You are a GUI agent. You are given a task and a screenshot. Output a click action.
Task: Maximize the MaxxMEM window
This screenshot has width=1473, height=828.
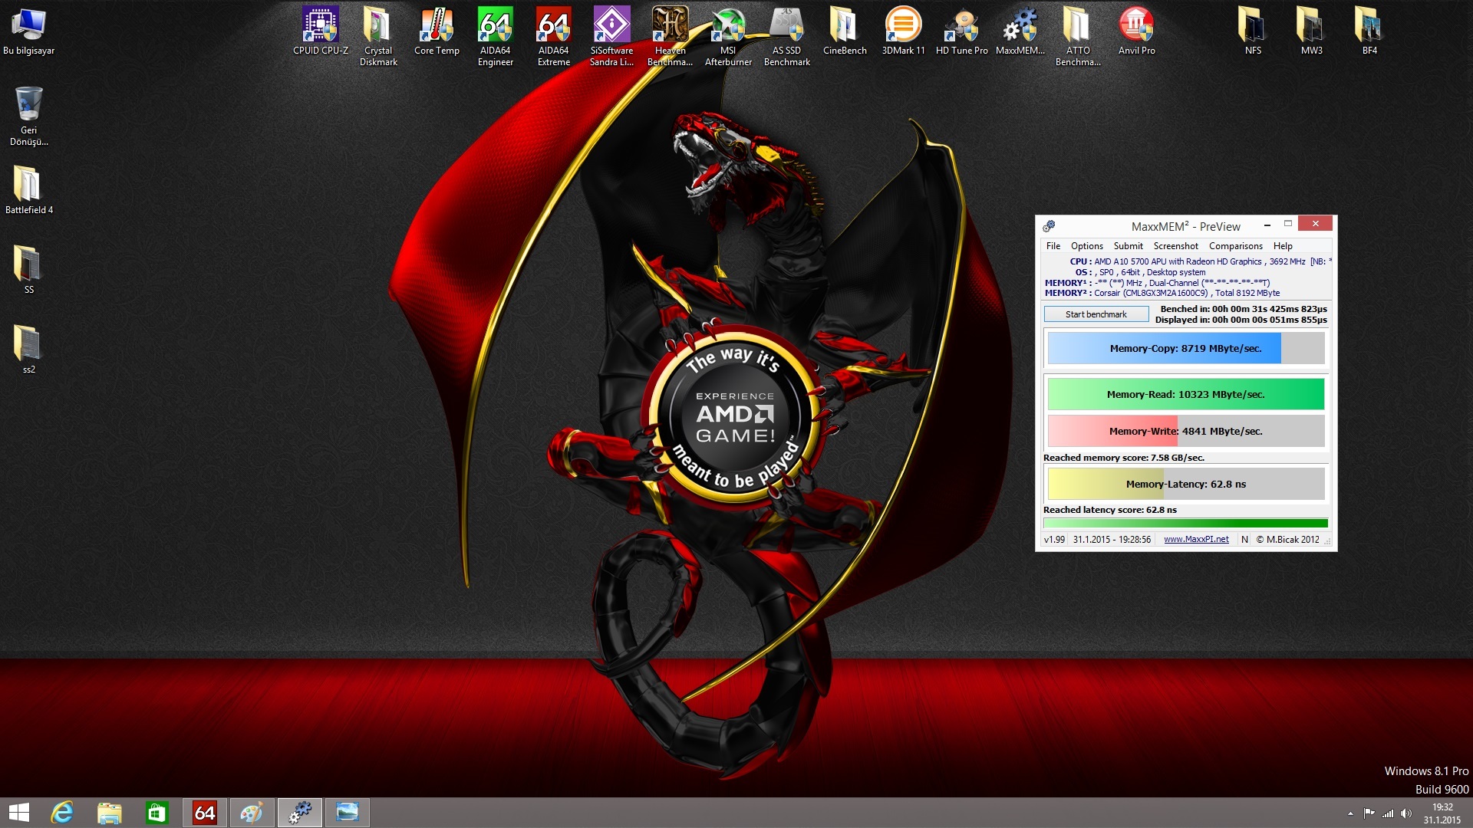click(x=1288, y=225)
